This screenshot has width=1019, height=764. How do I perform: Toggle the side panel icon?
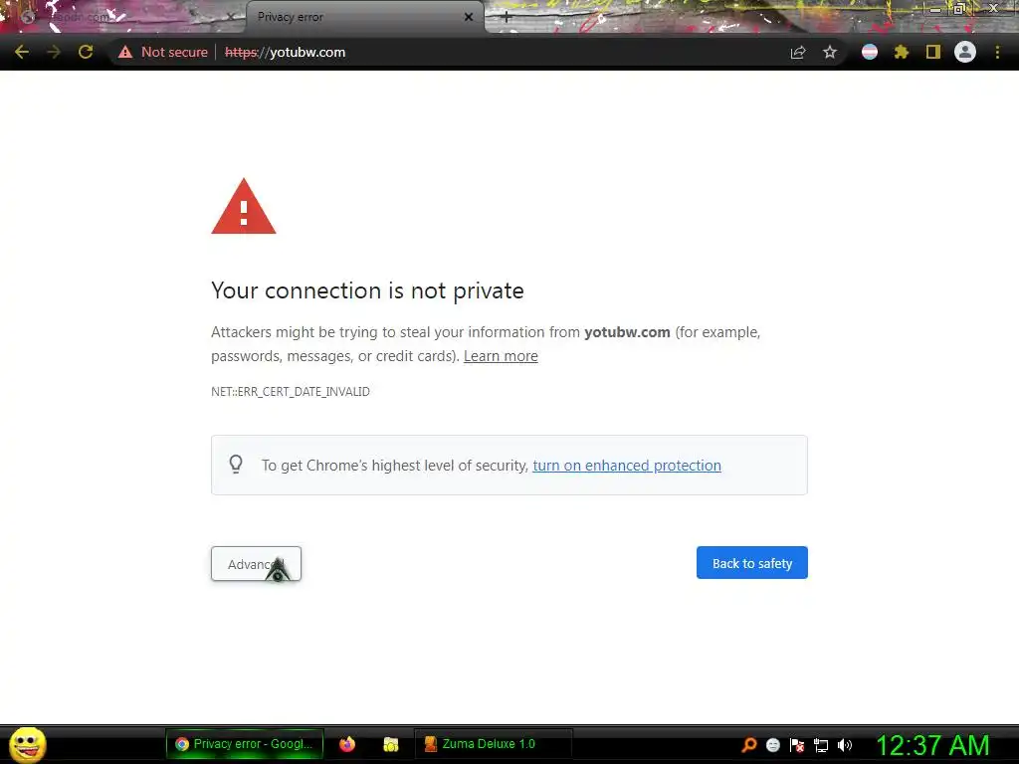[933, 52]
